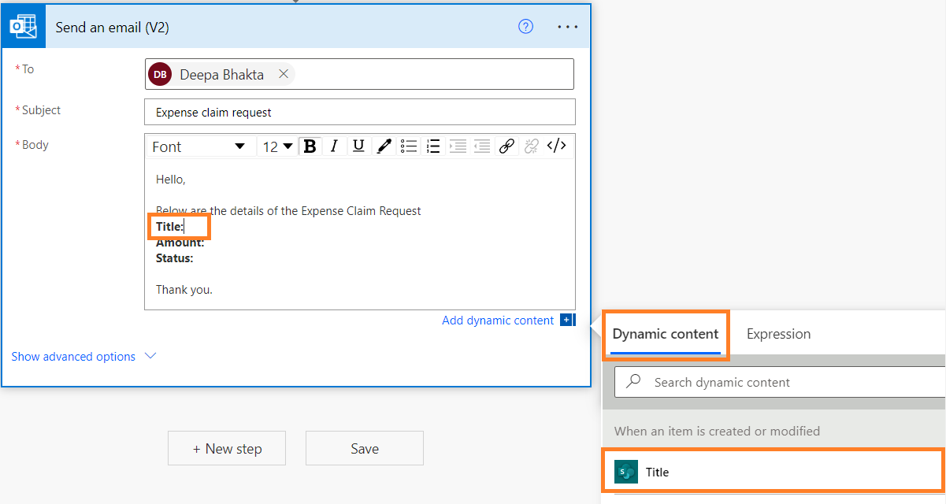
Task: Insert a numbered list in the body
Action: [x=432, y=146]
